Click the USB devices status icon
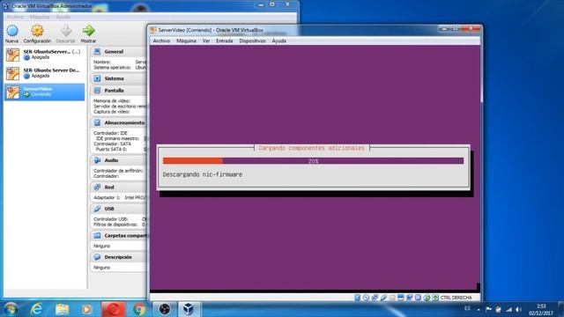 [x=383, y=298]
